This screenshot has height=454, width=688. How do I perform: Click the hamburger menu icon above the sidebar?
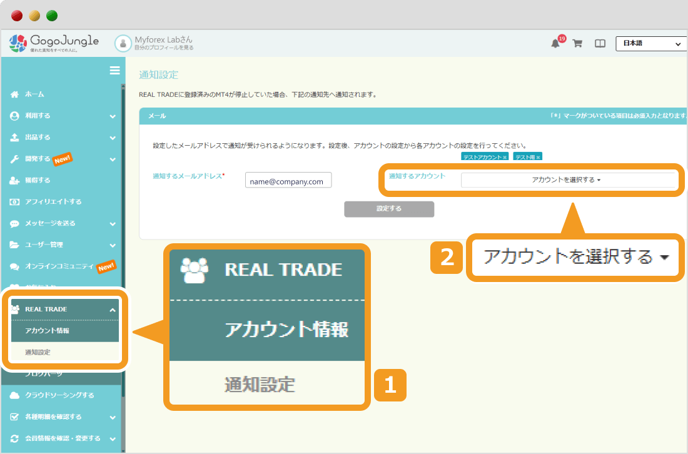click(x=114, y=71)
